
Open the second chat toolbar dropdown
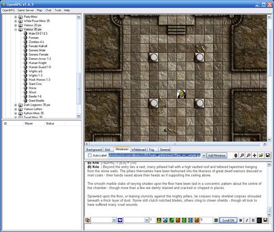point(147,220)
